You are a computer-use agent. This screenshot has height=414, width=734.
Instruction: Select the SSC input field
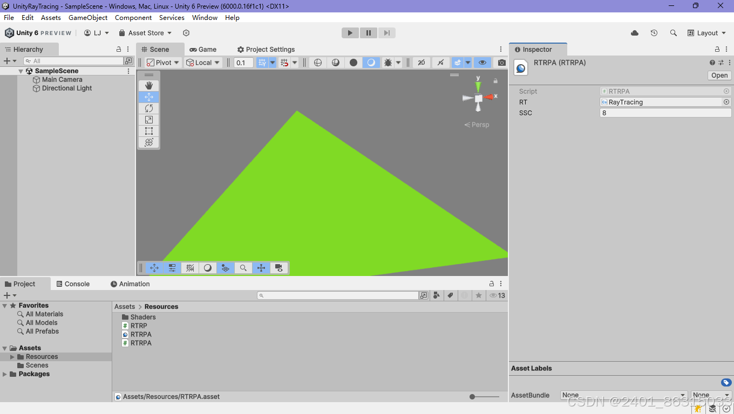click(x=665, y=113)
